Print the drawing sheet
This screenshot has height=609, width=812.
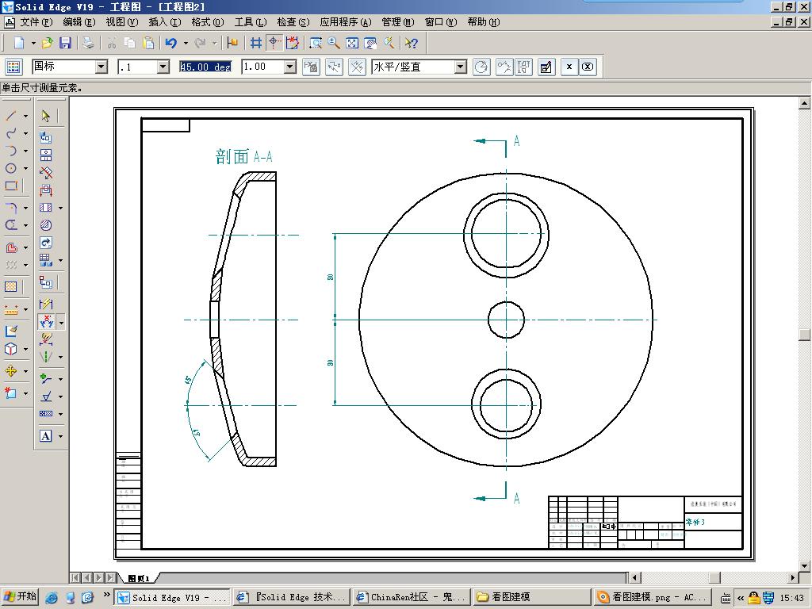(x=89, y=43)
